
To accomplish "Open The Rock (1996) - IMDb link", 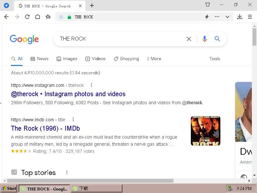I will tap(45, 128).
